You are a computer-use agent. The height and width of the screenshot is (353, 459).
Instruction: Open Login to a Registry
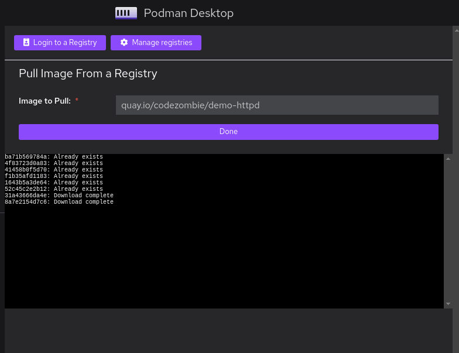coord(60,43)
